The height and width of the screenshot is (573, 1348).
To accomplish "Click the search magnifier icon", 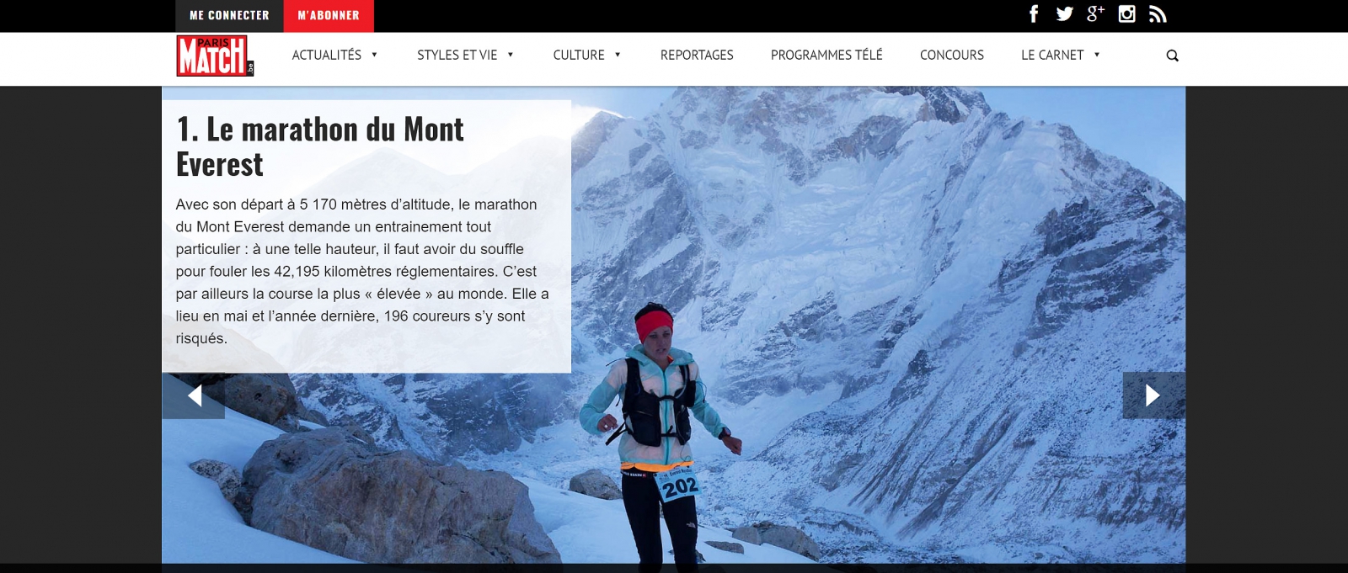I will click(1172, 56).
